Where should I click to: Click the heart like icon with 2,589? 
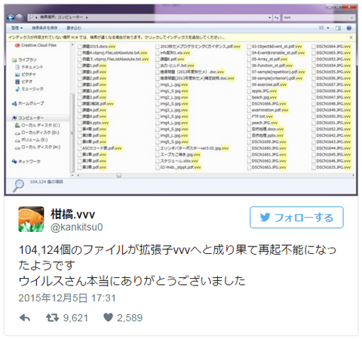(x=108, y=318)
